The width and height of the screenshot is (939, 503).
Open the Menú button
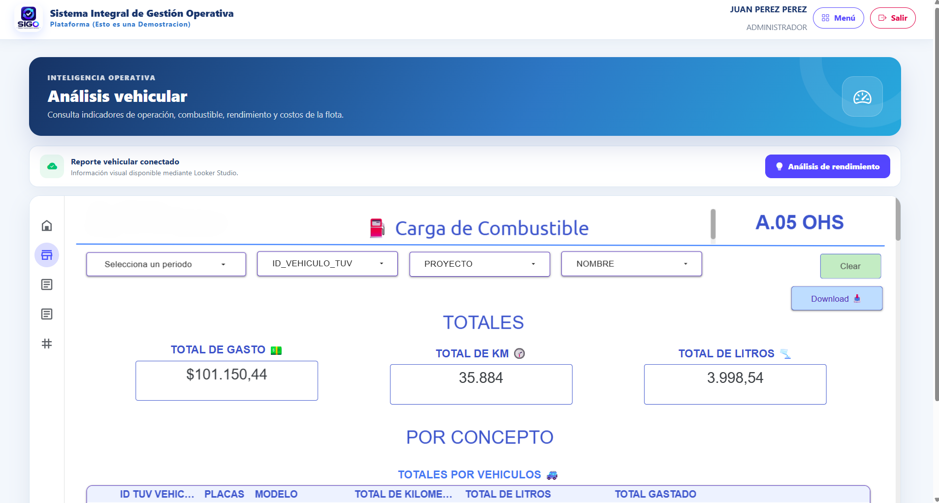tap(838, 18)
